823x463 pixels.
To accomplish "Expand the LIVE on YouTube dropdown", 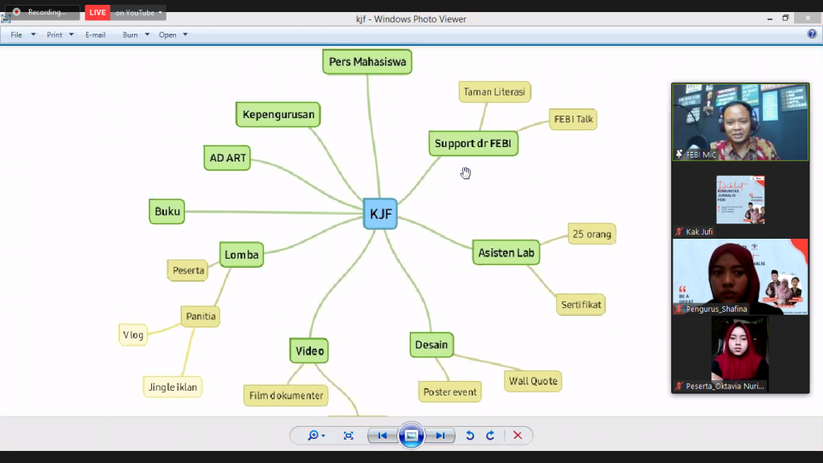I will coord(139,13).
